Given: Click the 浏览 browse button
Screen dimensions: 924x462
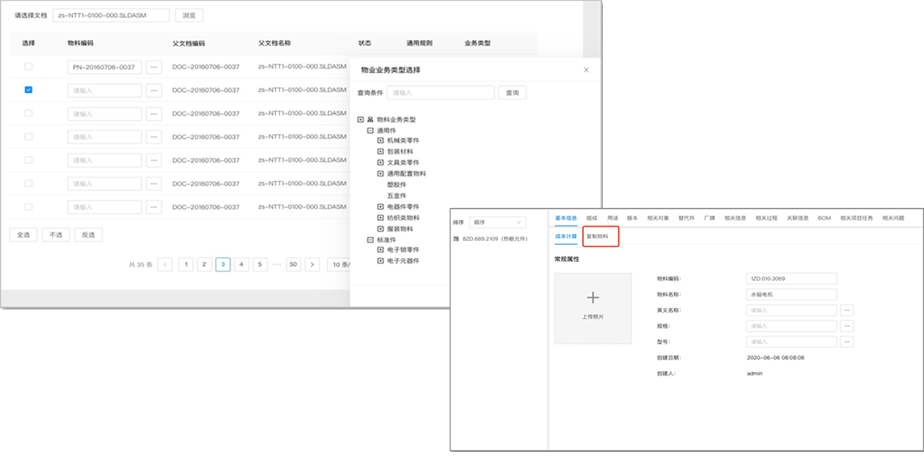Looking at the screenshot, I should coord(189,15).
